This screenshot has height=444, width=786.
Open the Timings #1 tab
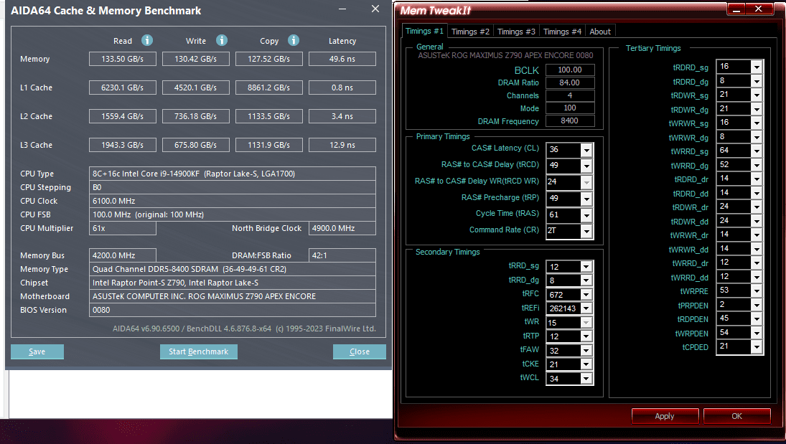pos(424,31)
